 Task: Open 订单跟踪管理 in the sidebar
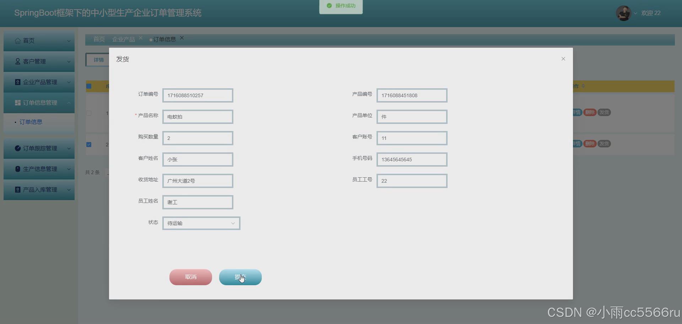[39, 148]
